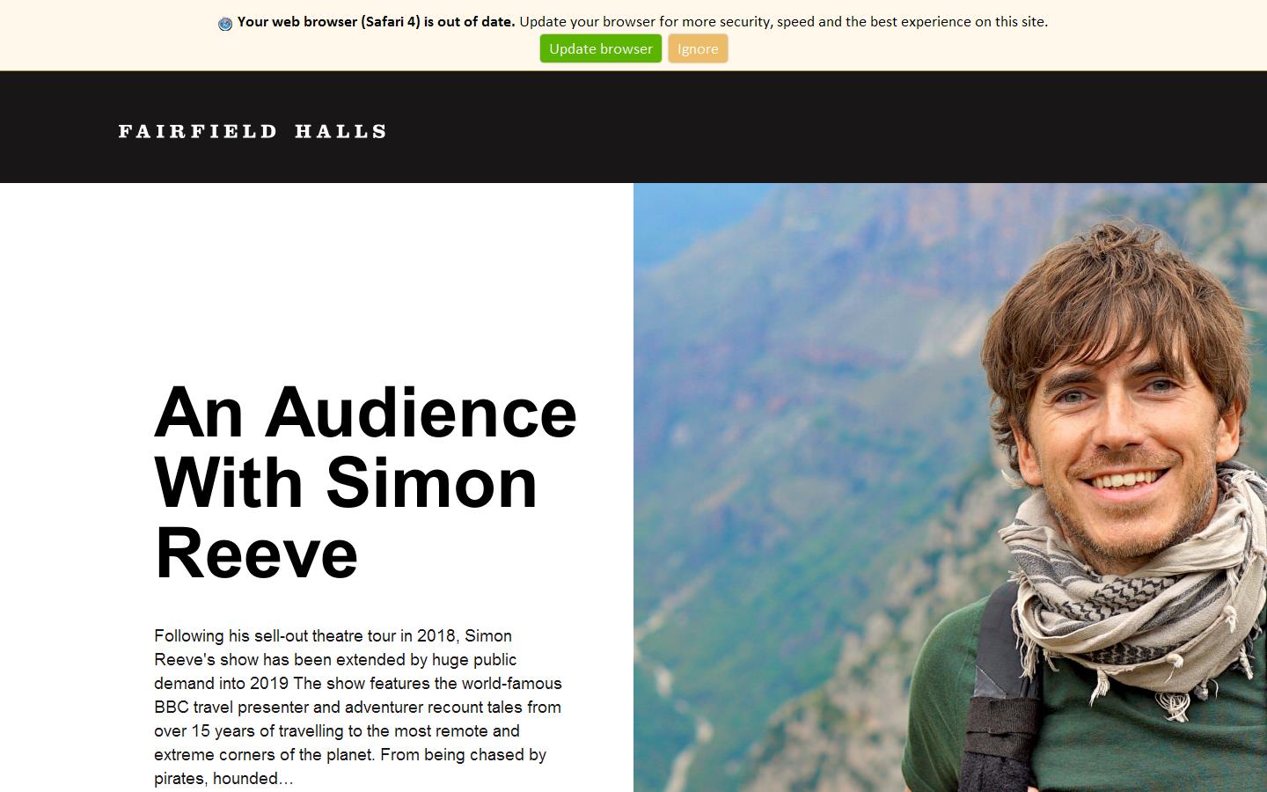Click the mountain background of the hero image
Viewport: 1267px width, 792px height.
click(792, 396)
